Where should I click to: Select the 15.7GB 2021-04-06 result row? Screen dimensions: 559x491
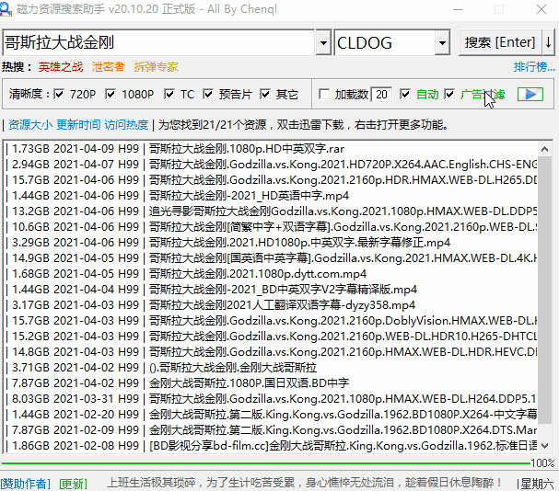point(272,180)
